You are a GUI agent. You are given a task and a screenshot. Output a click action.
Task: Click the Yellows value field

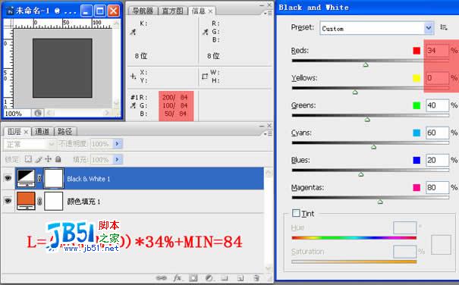pyautogui.click(x=437, y=78)
